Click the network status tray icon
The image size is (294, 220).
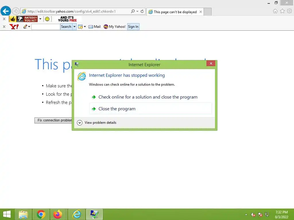tap(267, 215)
